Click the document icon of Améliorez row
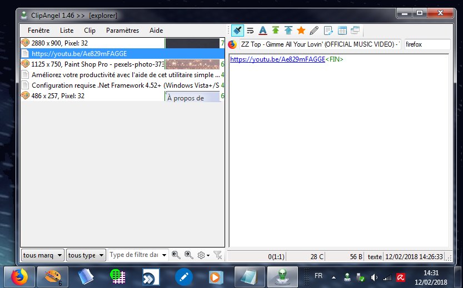The image size is (463, 288). [26, 75]
